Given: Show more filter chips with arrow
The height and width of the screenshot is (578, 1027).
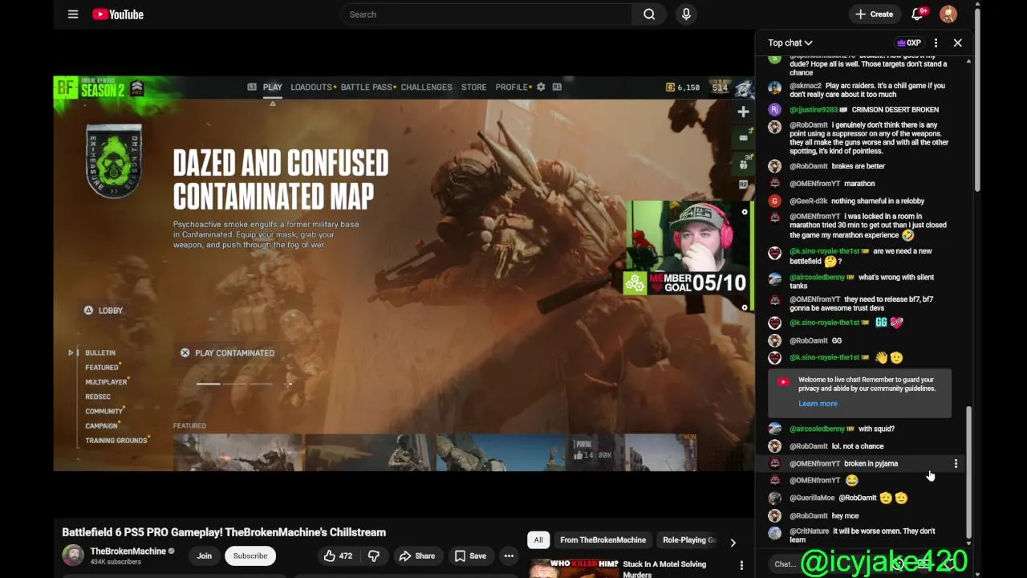Looking at the screenshot, I should click(733, 543).
